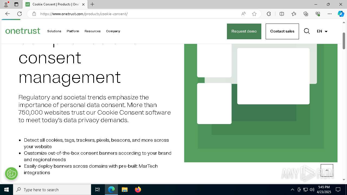Open browser Extensions icon

click(x=269, y=14)
